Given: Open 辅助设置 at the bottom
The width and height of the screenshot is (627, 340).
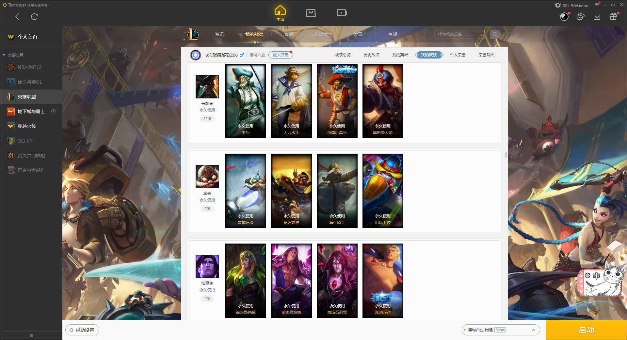Looking at the screenshot, I should 82,330.
